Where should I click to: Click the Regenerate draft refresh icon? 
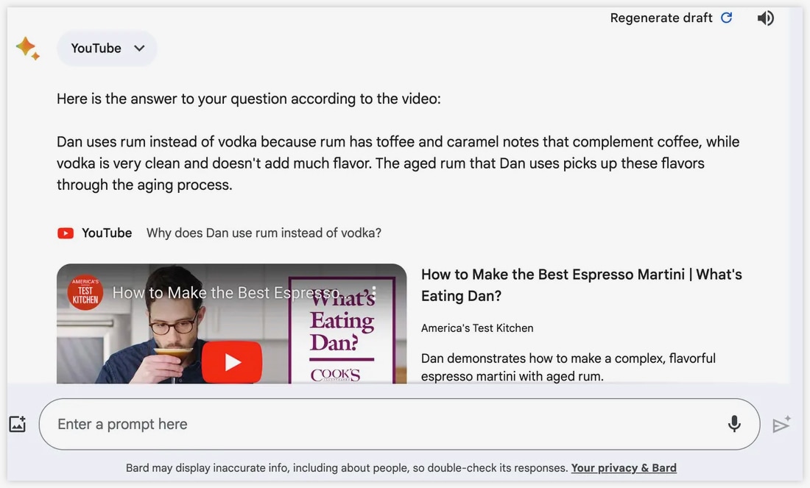[726, 18]
